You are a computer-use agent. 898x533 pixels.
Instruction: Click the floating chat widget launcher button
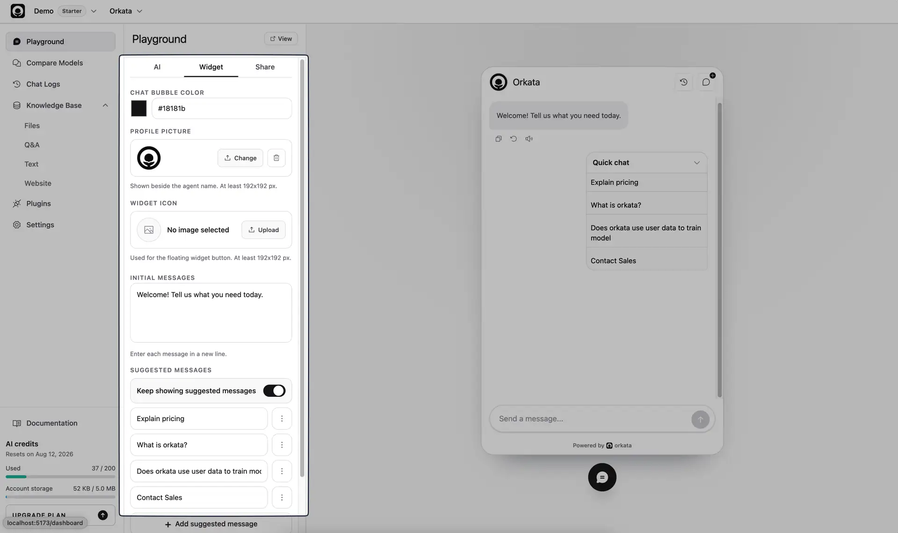click(x=602, y=477)
